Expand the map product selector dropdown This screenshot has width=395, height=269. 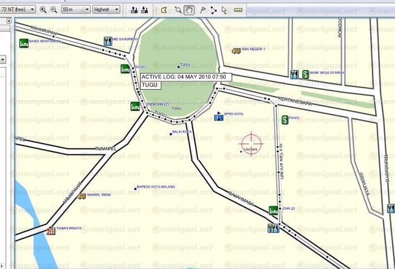click(32, 10)
